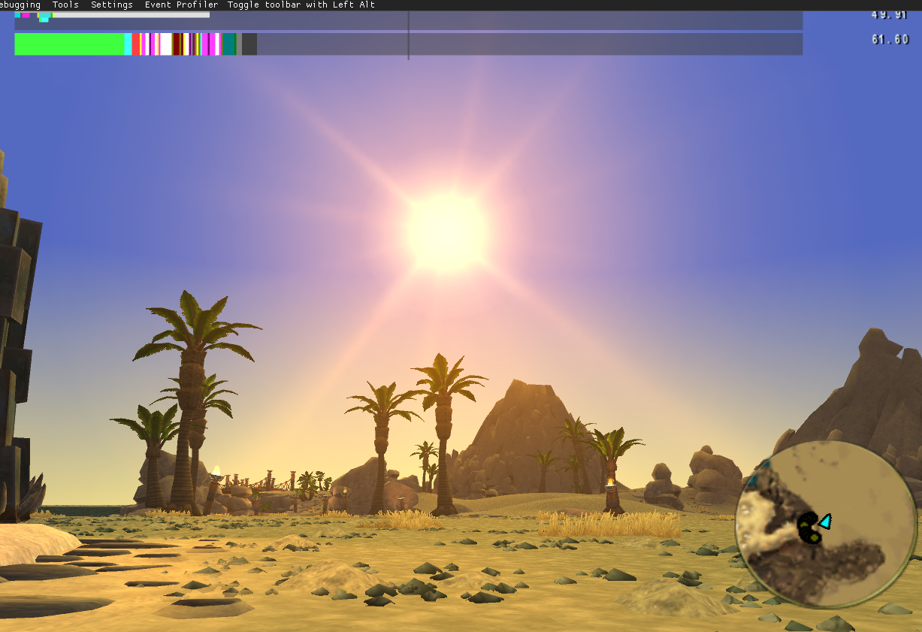922x632 pixels.
Task: Select the red segment in the lower profiler bar
Action: 136,44
